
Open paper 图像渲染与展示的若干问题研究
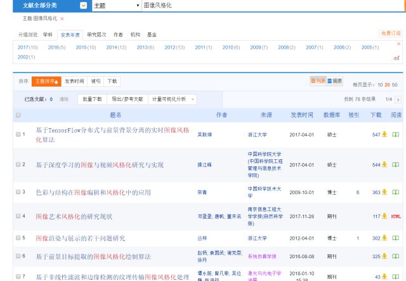click(x=81, y=239)
